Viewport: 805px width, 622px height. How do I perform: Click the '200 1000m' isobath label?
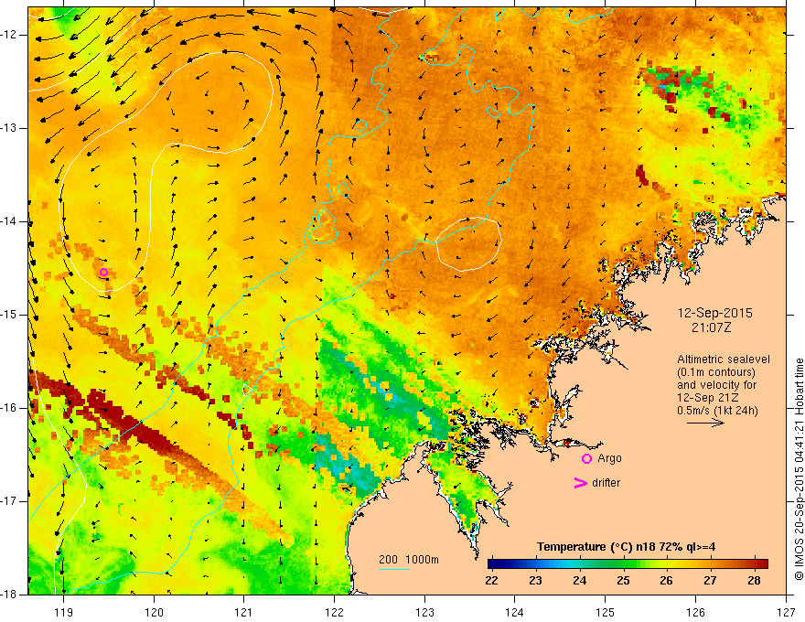click(x=409, y=560)
